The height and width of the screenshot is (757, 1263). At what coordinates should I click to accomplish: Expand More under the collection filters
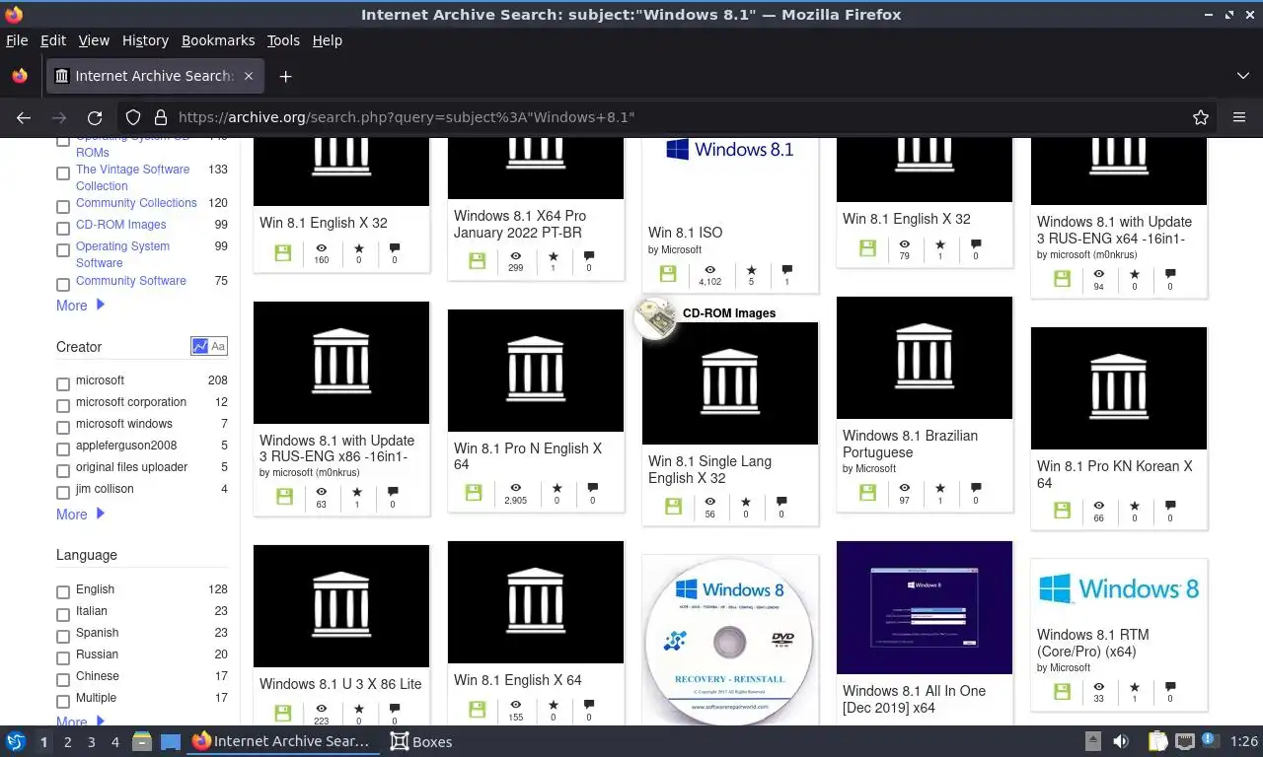click(80, 306)
